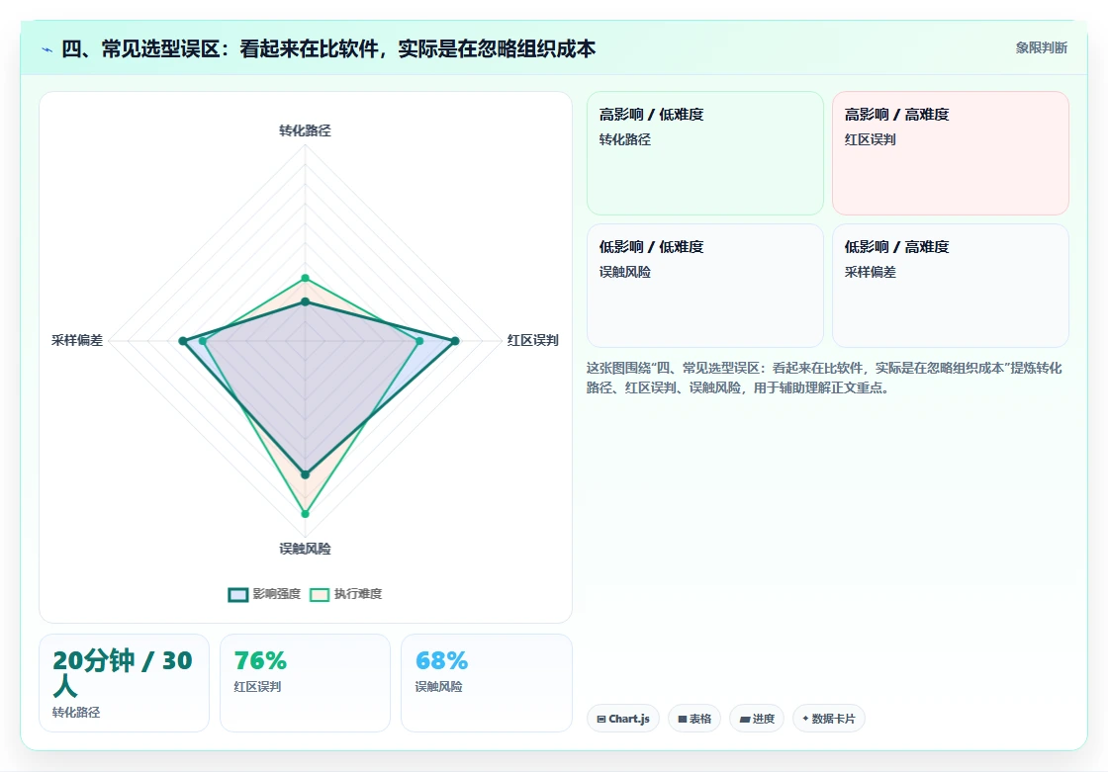Select the 76% 红区误判 stat card
This screenshot has height=772, width=1108.
tap(306, 683)
